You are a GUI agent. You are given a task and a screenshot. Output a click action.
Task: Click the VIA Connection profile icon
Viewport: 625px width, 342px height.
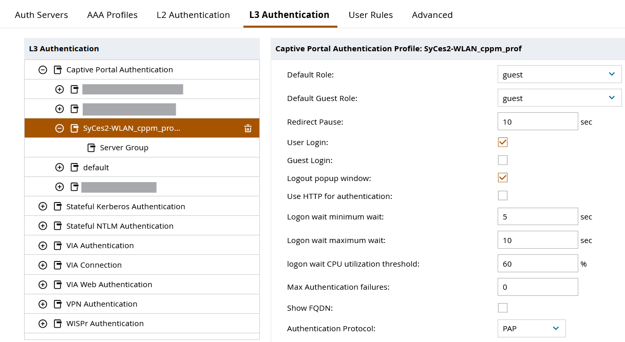[58, 265]
